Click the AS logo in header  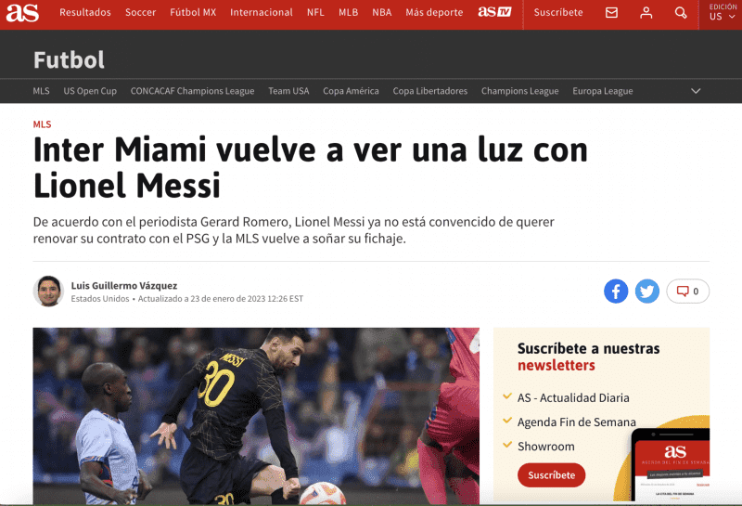pyautogui.click(x=22, y=13)
